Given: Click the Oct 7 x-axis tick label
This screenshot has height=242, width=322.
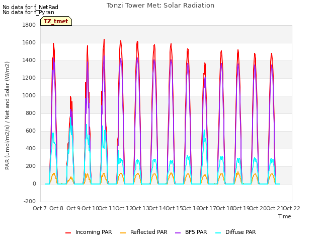Looking at the screenshot, I should point(39,208).
